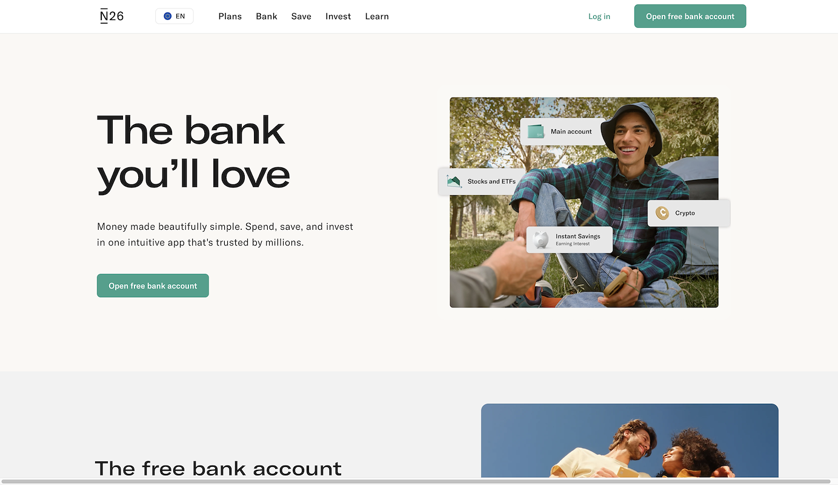Click the Main account card label
838x485 pixels.
click(x=571, y=132)
